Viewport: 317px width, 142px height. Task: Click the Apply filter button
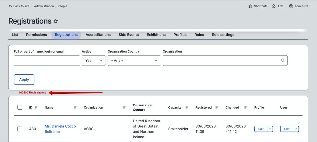24,79
